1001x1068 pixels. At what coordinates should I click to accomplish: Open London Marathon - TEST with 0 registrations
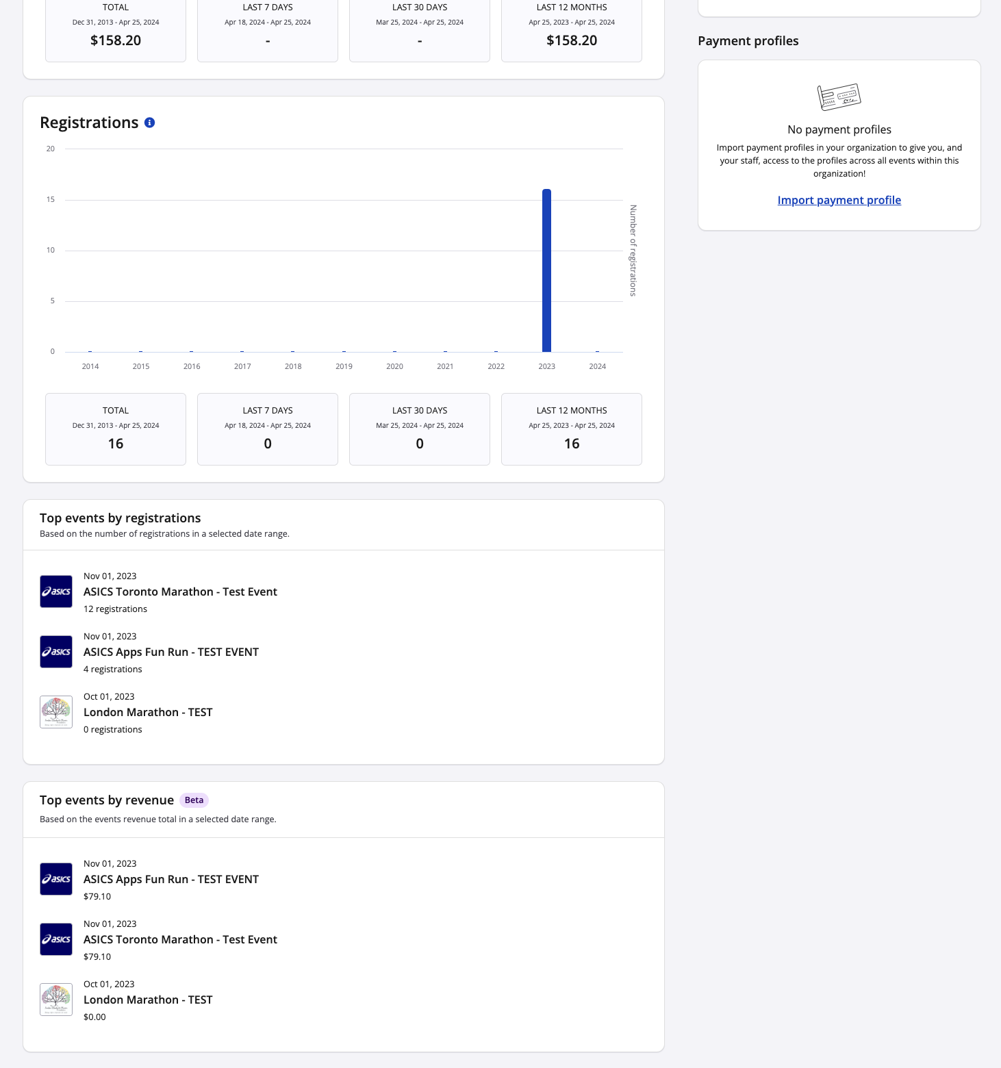(148, 712)
